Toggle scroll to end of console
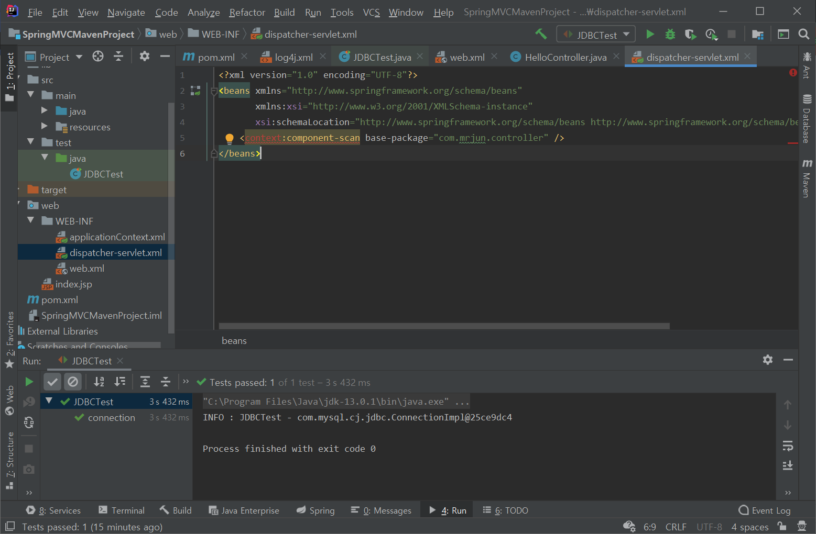Image resolution: width=816 pixels, height=534 pixels. click(788, 465)
